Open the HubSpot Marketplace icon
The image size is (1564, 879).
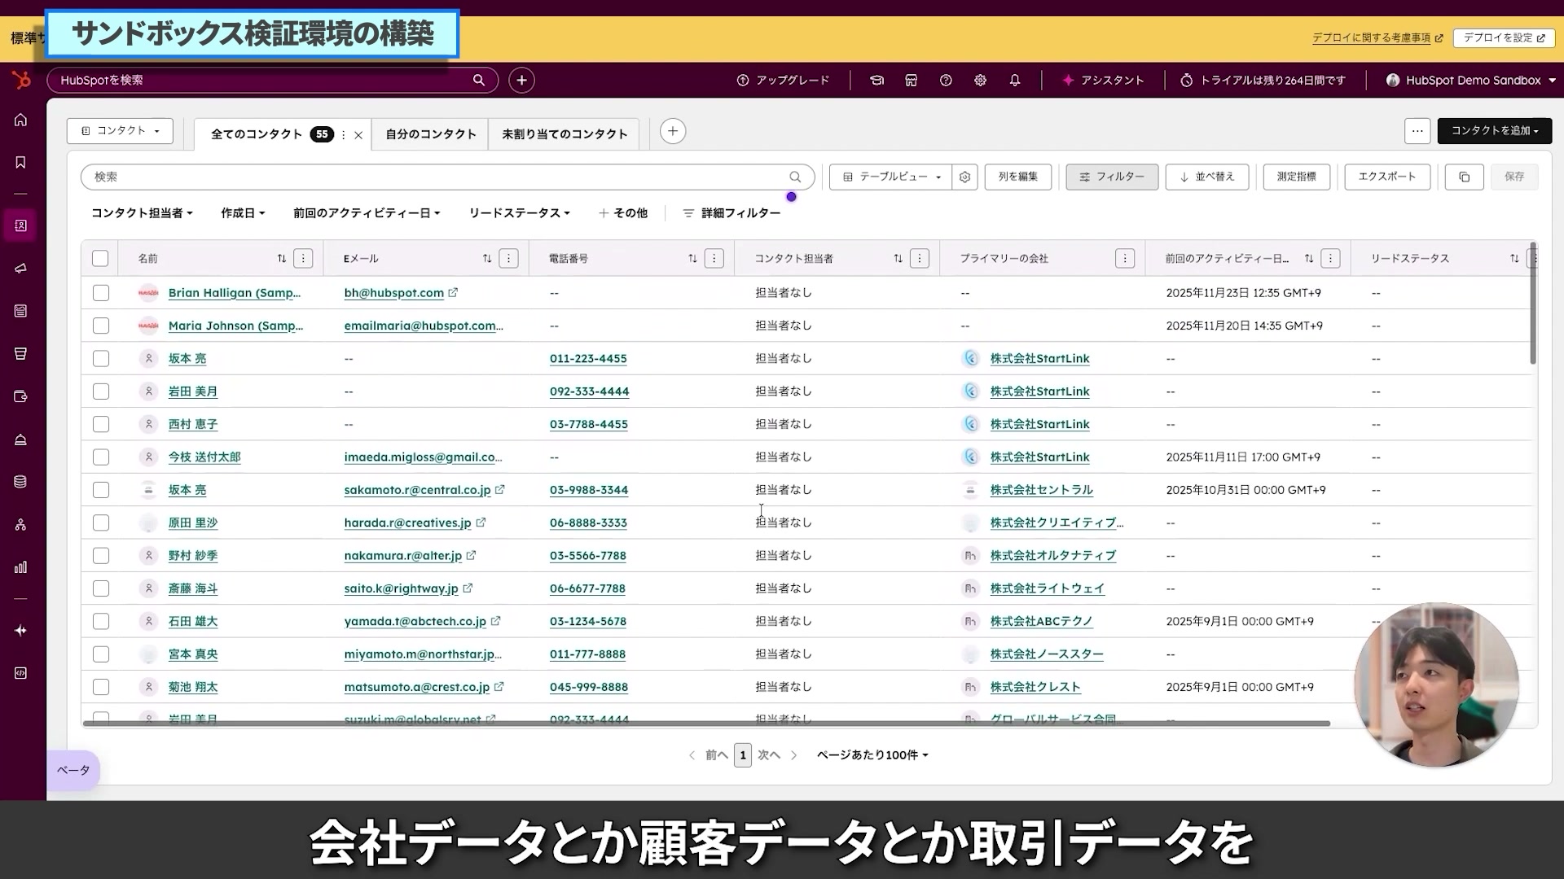pos(911,80)
